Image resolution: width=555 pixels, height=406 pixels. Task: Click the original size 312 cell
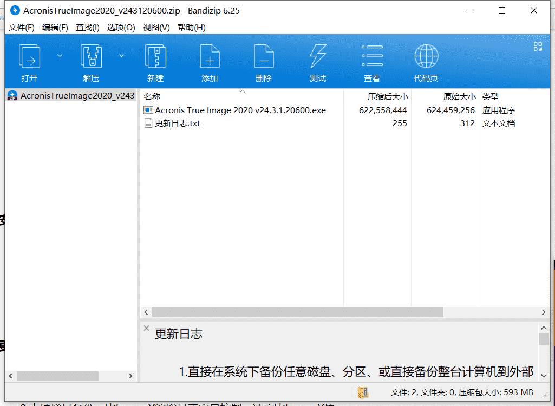(x=467, y=123)
